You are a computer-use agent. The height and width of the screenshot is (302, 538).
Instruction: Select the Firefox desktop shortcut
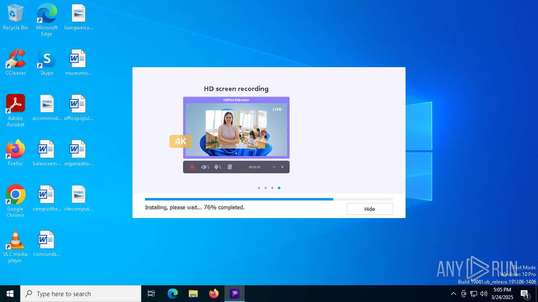(16, 154)
